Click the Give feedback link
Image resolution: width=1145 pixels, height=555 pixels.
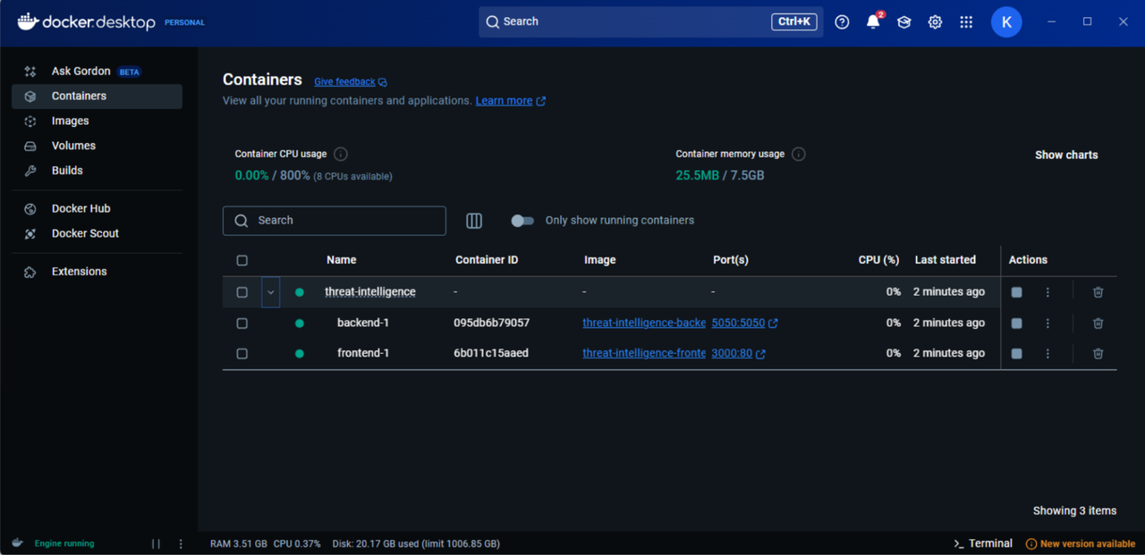[x=351, y=82]
